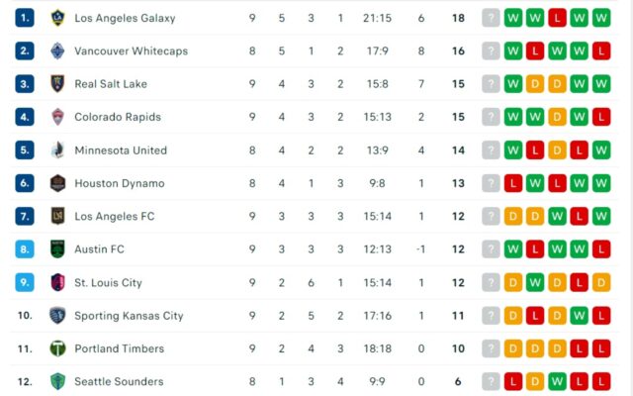Click the Seattle Sounders team crest
Image resolution: width=633 pixels, height=396 pixels.
[57, 381]
